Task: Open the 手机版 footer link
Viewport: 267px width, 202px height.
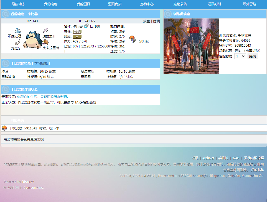Action: [x=223, y=158]
